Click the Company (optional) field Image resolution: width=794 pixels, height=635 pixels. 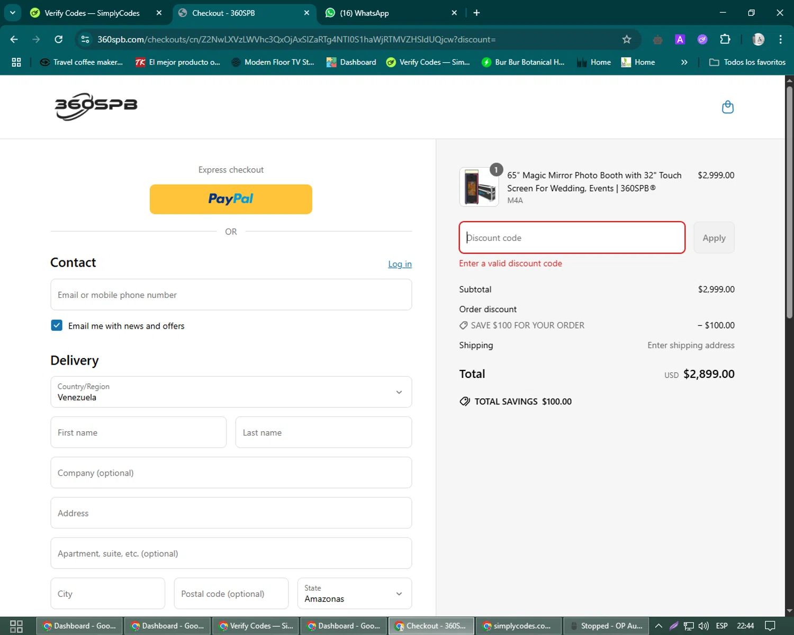coord(231,473)
